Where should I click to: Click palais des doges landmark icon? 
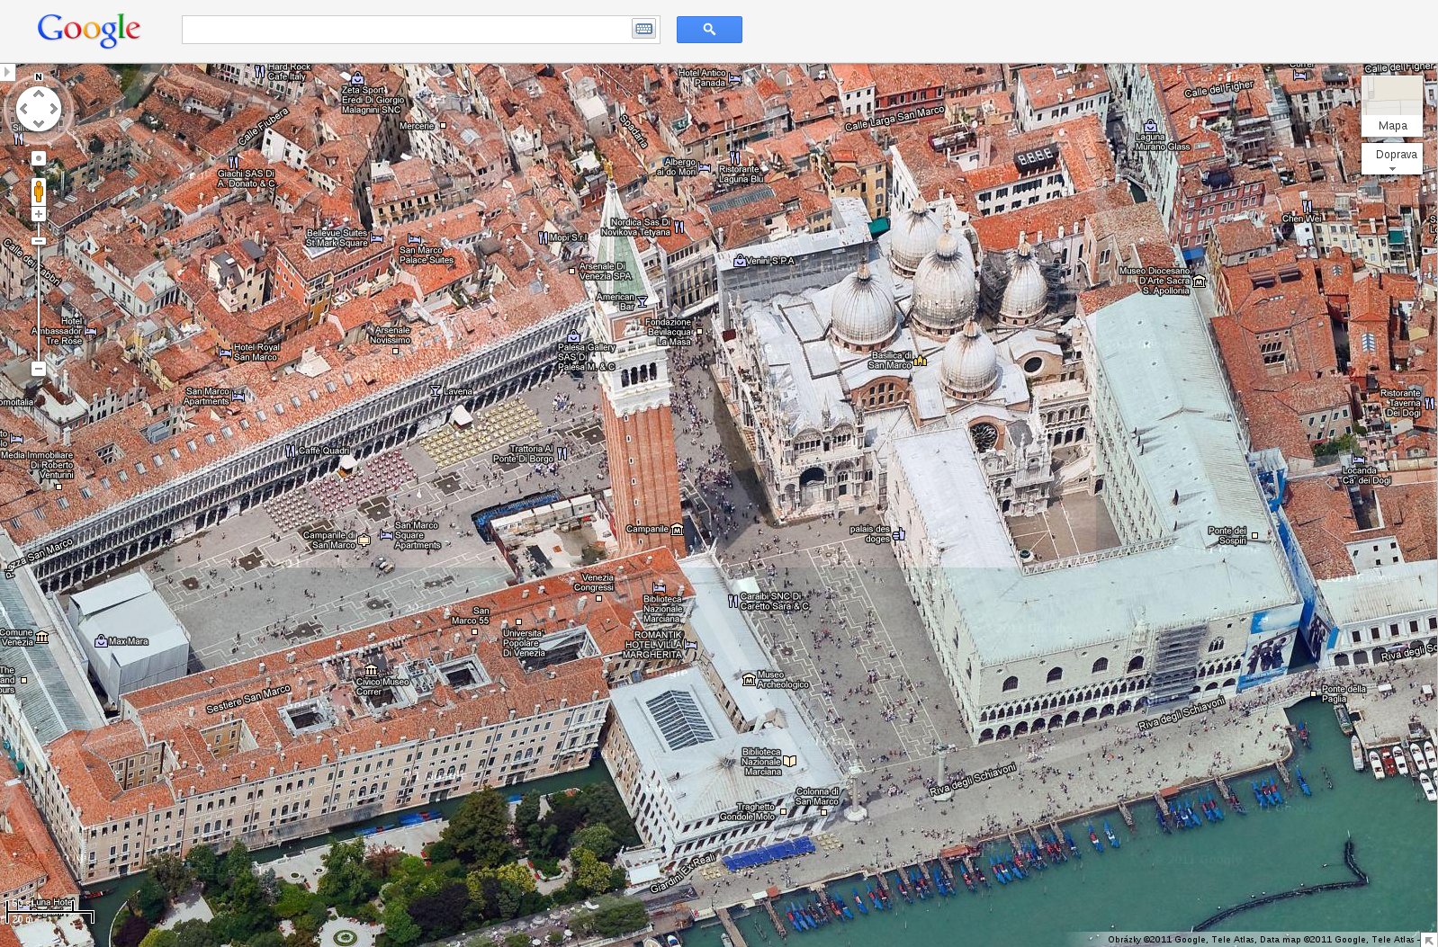point(898,534)
